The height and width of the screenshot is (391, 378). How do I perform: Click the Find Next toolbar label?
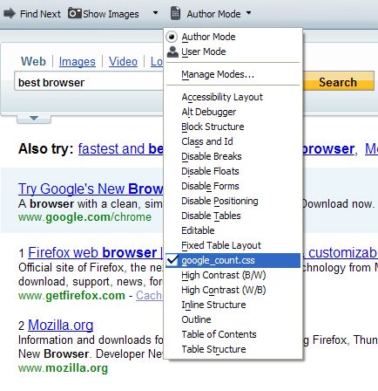[40, 14]
